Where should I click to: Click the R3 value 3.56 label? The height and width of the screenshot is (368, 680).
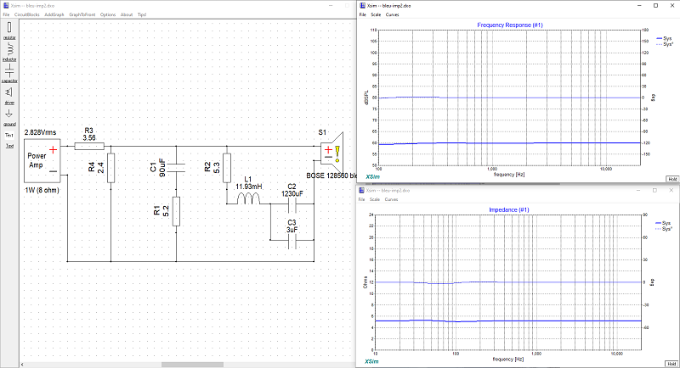click(x=89, y=138)
